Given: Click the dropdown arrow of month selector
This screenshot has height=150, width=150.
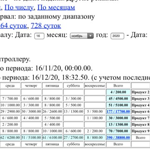Looking at the screenshot, I should (x=90, y=36).
